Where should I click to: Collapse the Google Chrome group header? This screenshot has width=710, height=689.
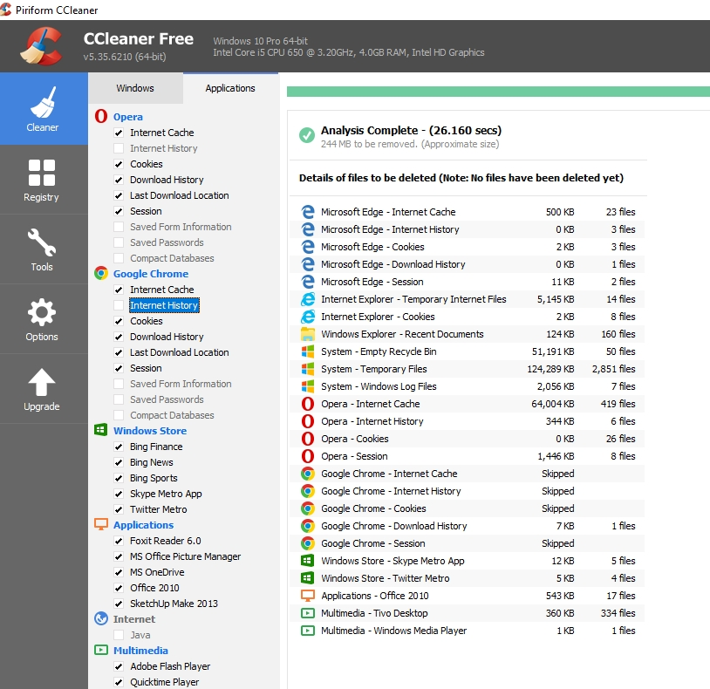150,274
